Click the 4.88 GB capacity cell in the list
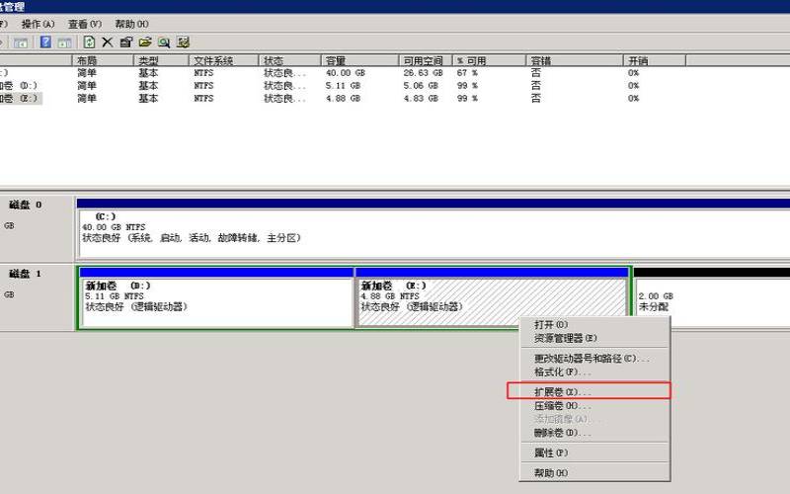Viewport: 790px width, 494px height. click(343, 98)
